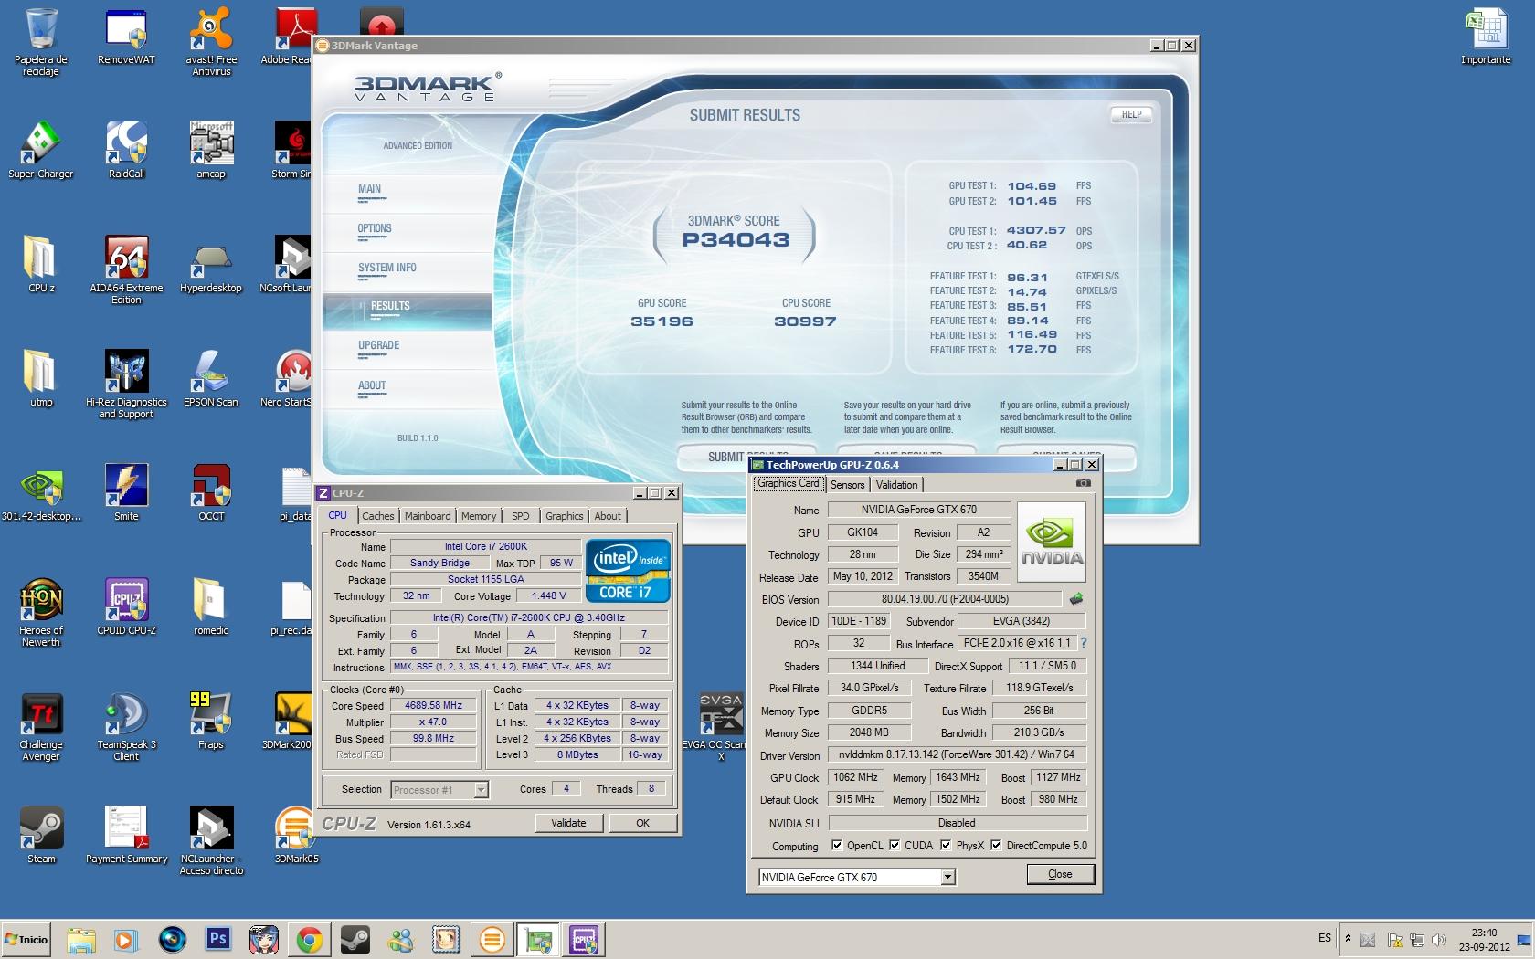Open the Papelera de reciclaje desktop icon
Screen dimensions: 1535x959
(x=41, y=42)
